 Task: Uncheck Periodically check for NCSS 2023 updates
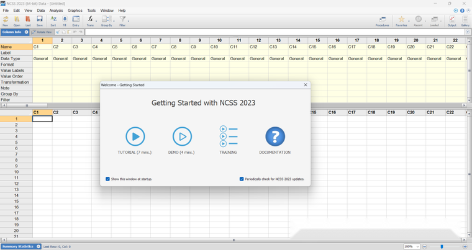(242, 179)
